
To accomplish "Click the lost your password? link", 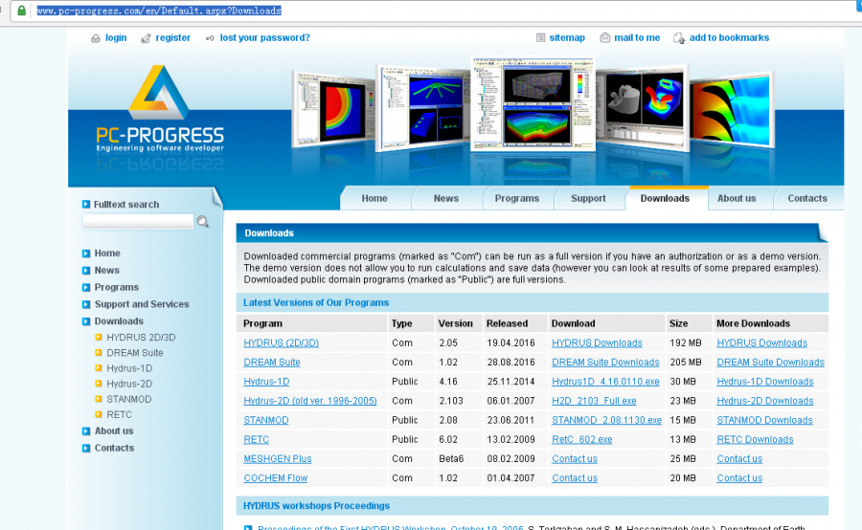I will pyautogui.click(x=265, y=38).
